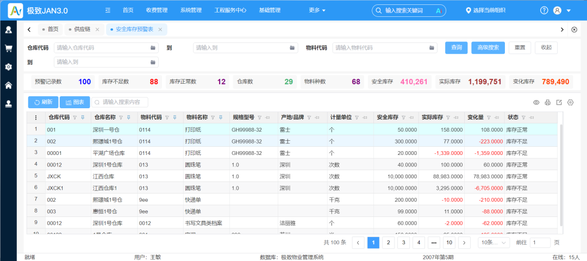This screenshot has height=261, width=587.
Task: Open the 10条 page size dropdown
Action: coord(494,243)
